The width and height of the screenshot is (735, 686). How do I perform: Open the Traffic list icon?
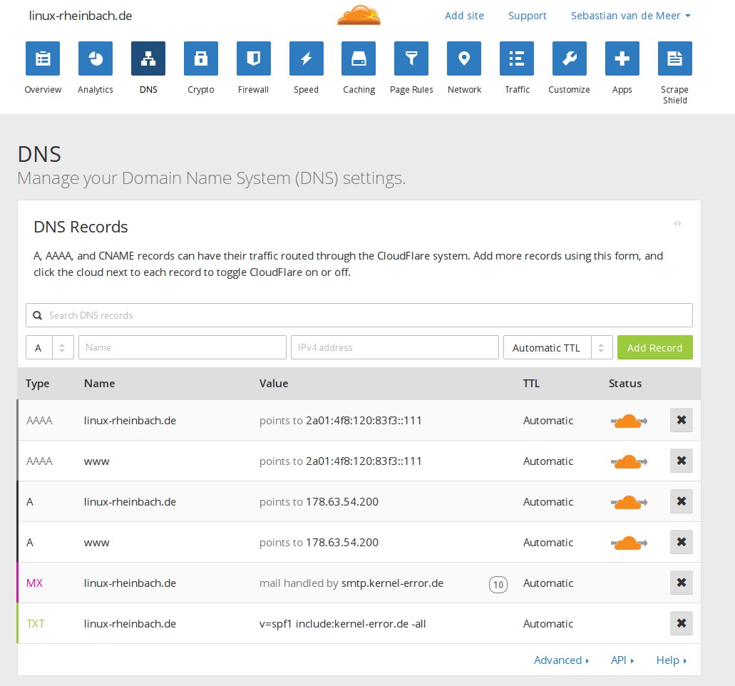pyautogui.click(x=517, y=58)
